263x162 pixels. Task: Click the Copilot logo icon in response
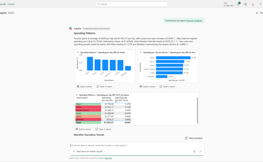(70, 28)
